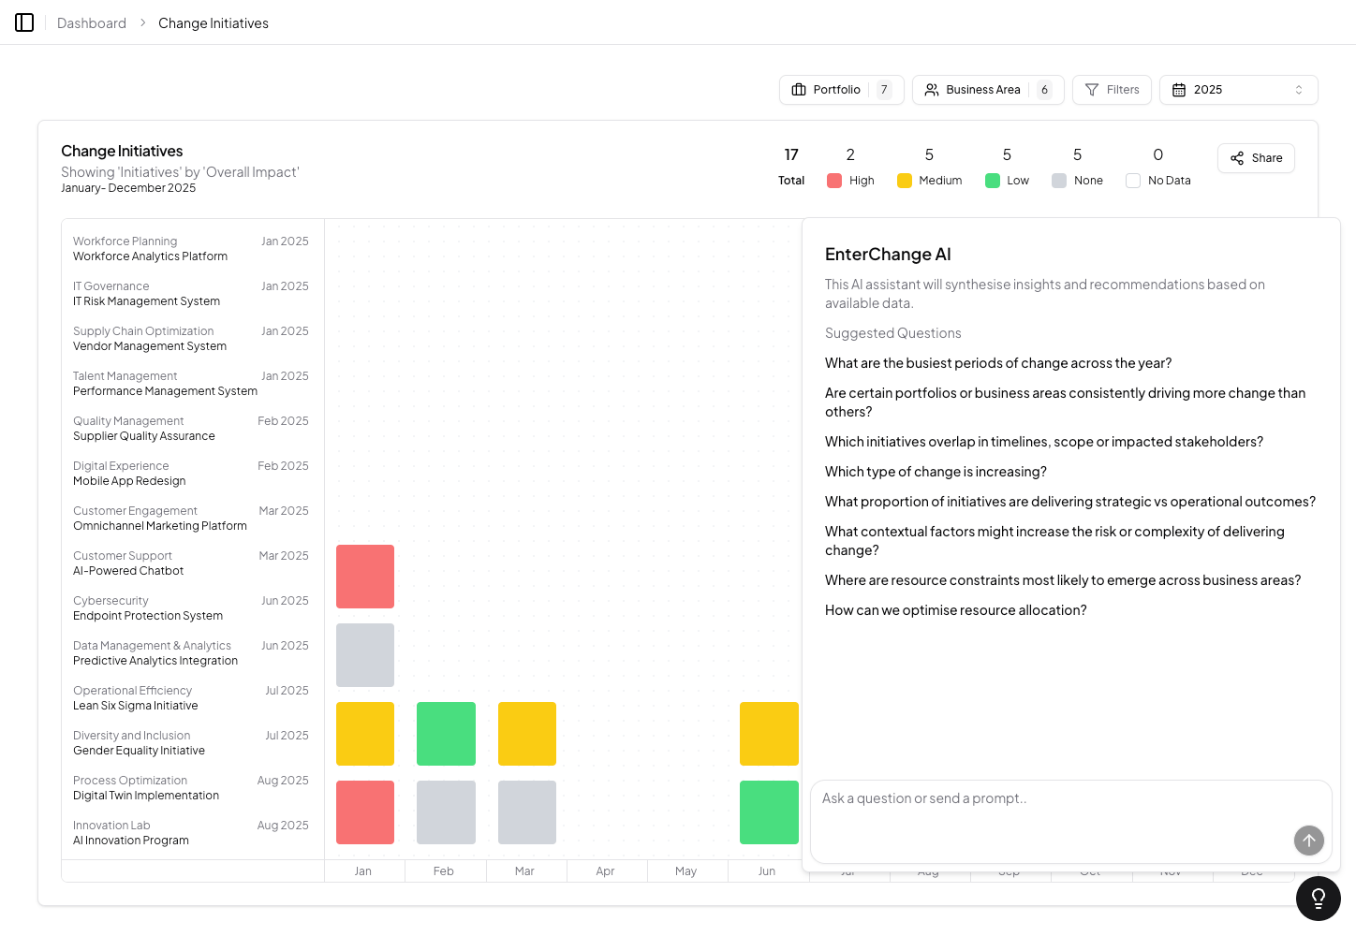
Task: Expand the Portfolio filter dropdown
Action: [x=841, y=90]
